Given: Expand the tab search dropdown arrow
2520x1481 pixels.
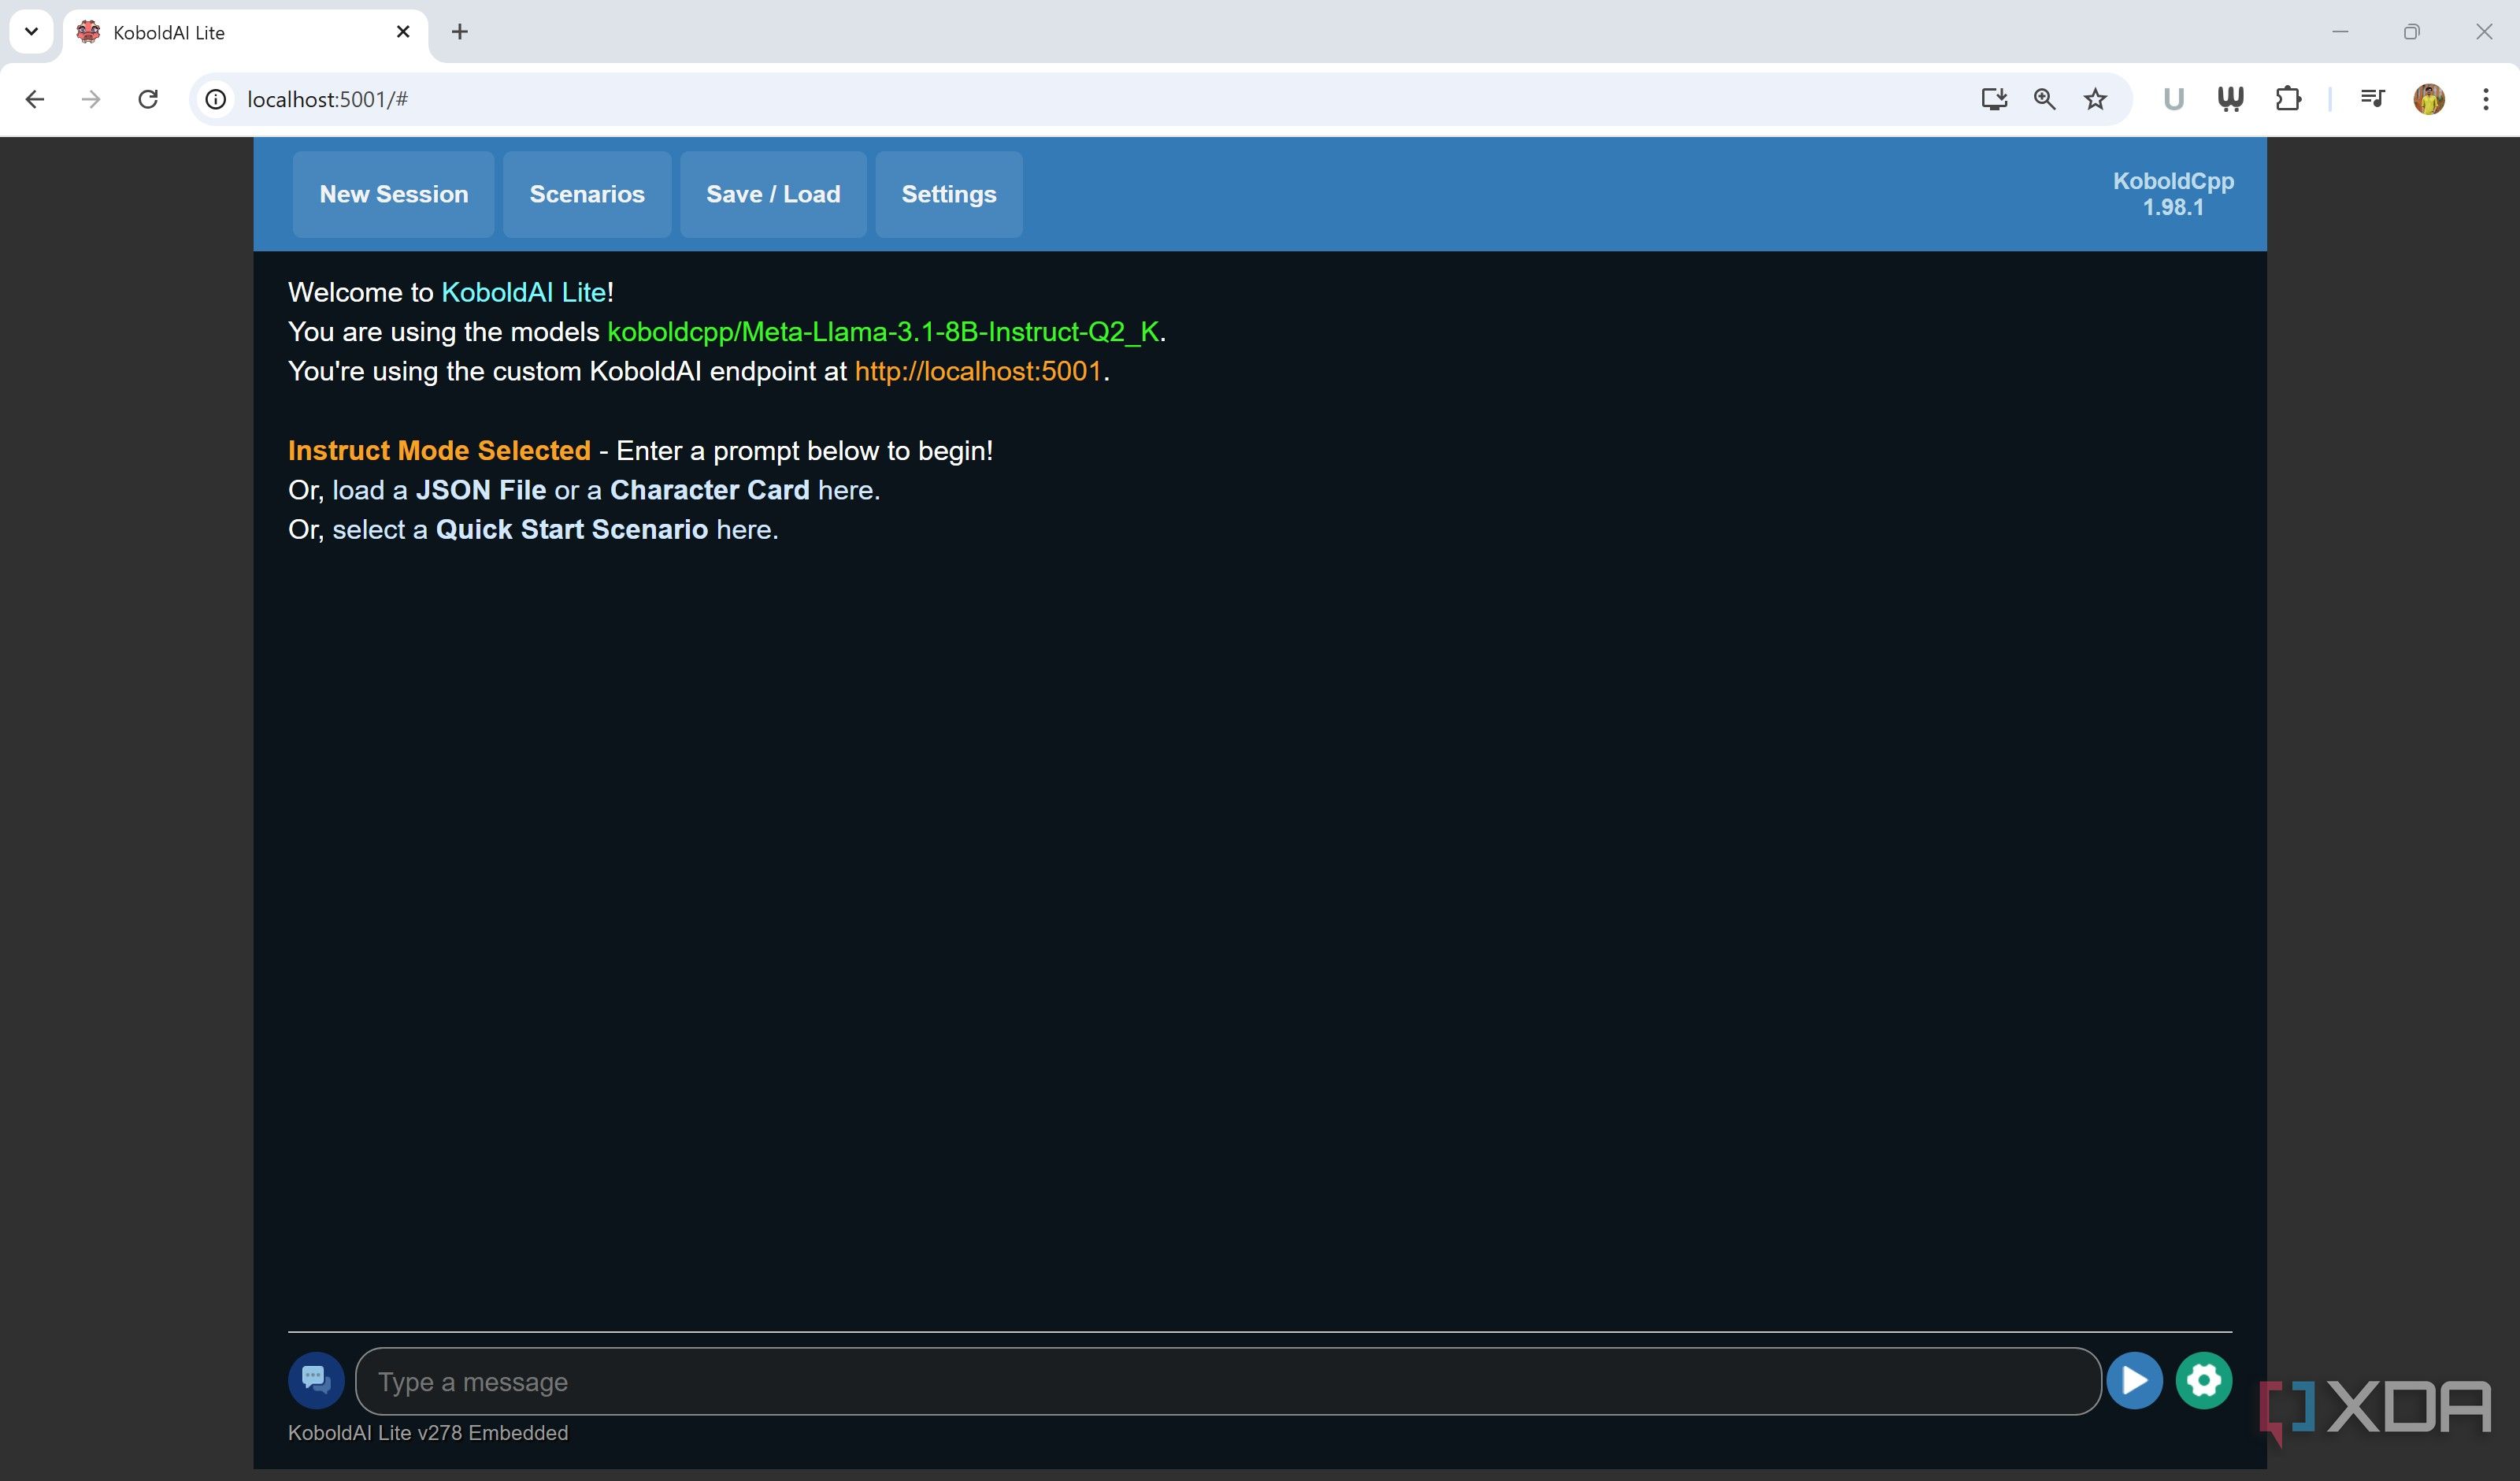Looking at the screenshot, I should (x=31, y=32).
